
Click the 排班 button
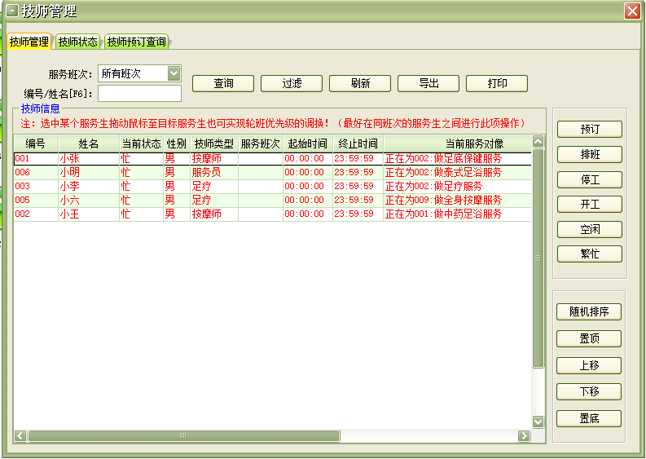[590, 155]
